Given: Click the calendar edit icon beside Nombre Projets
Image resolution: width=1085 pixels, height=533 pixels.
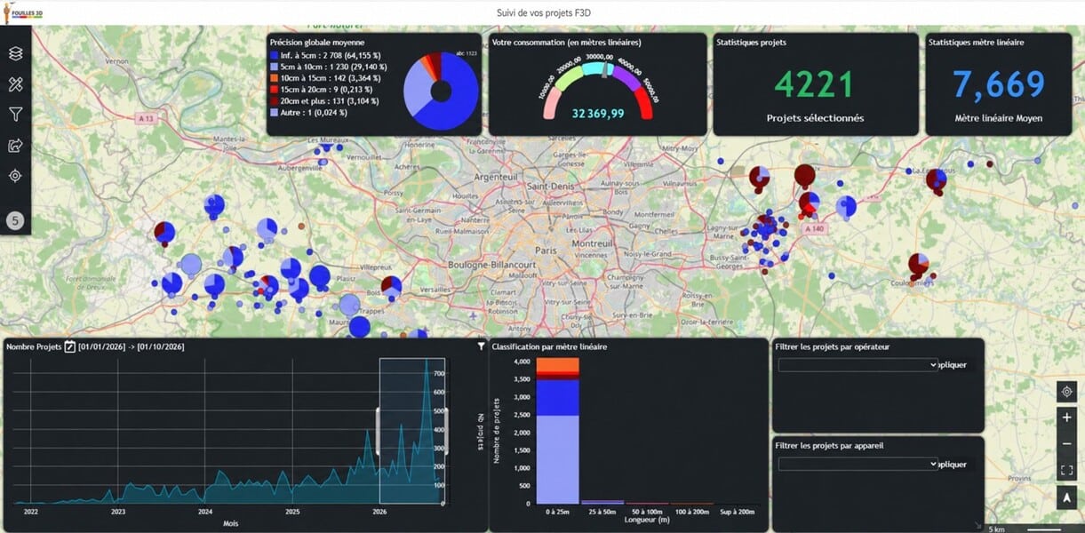Looking at the screenshot, I should (70, 346).
